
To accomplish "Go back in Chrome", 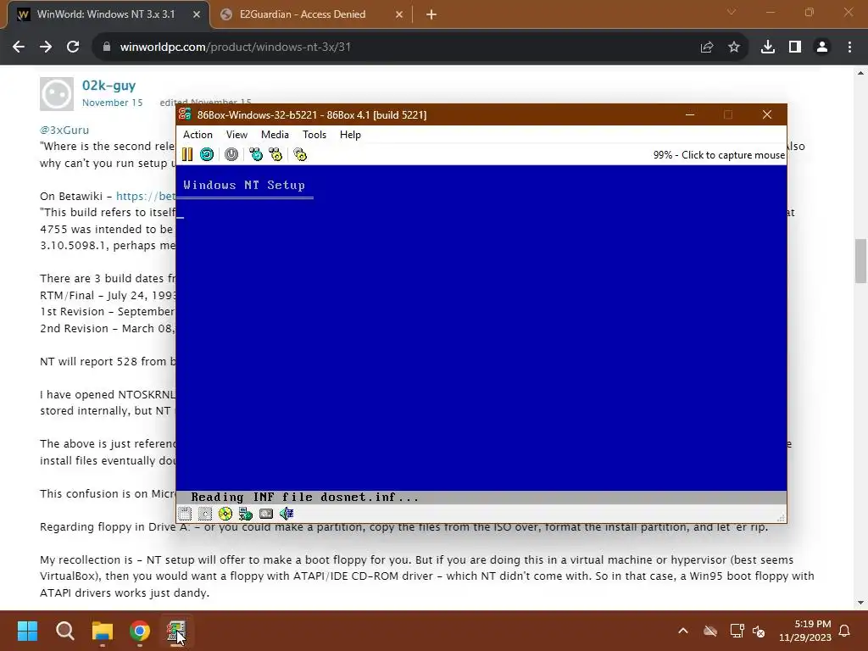I will point(19,47).
